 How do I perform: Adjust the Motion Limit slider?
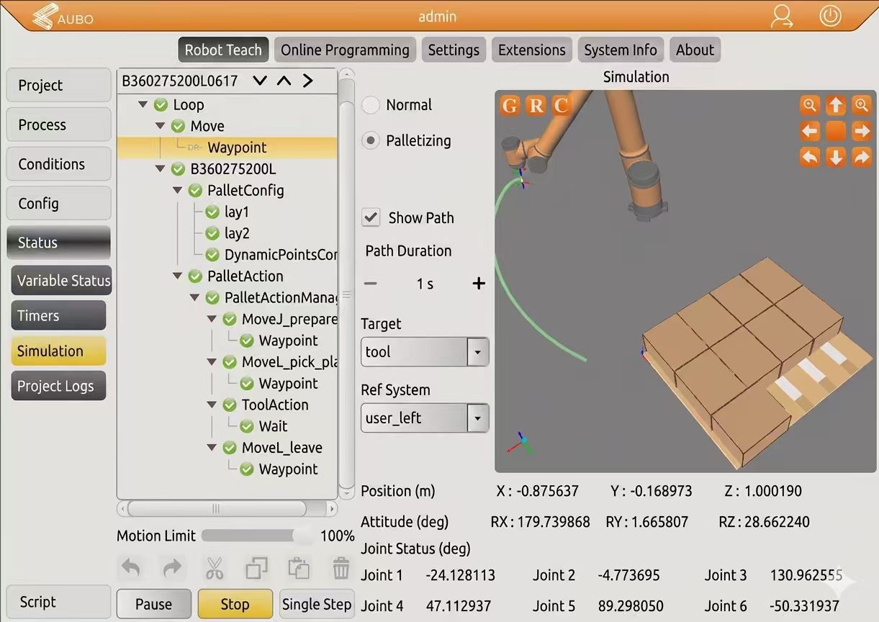pos(258,536)
